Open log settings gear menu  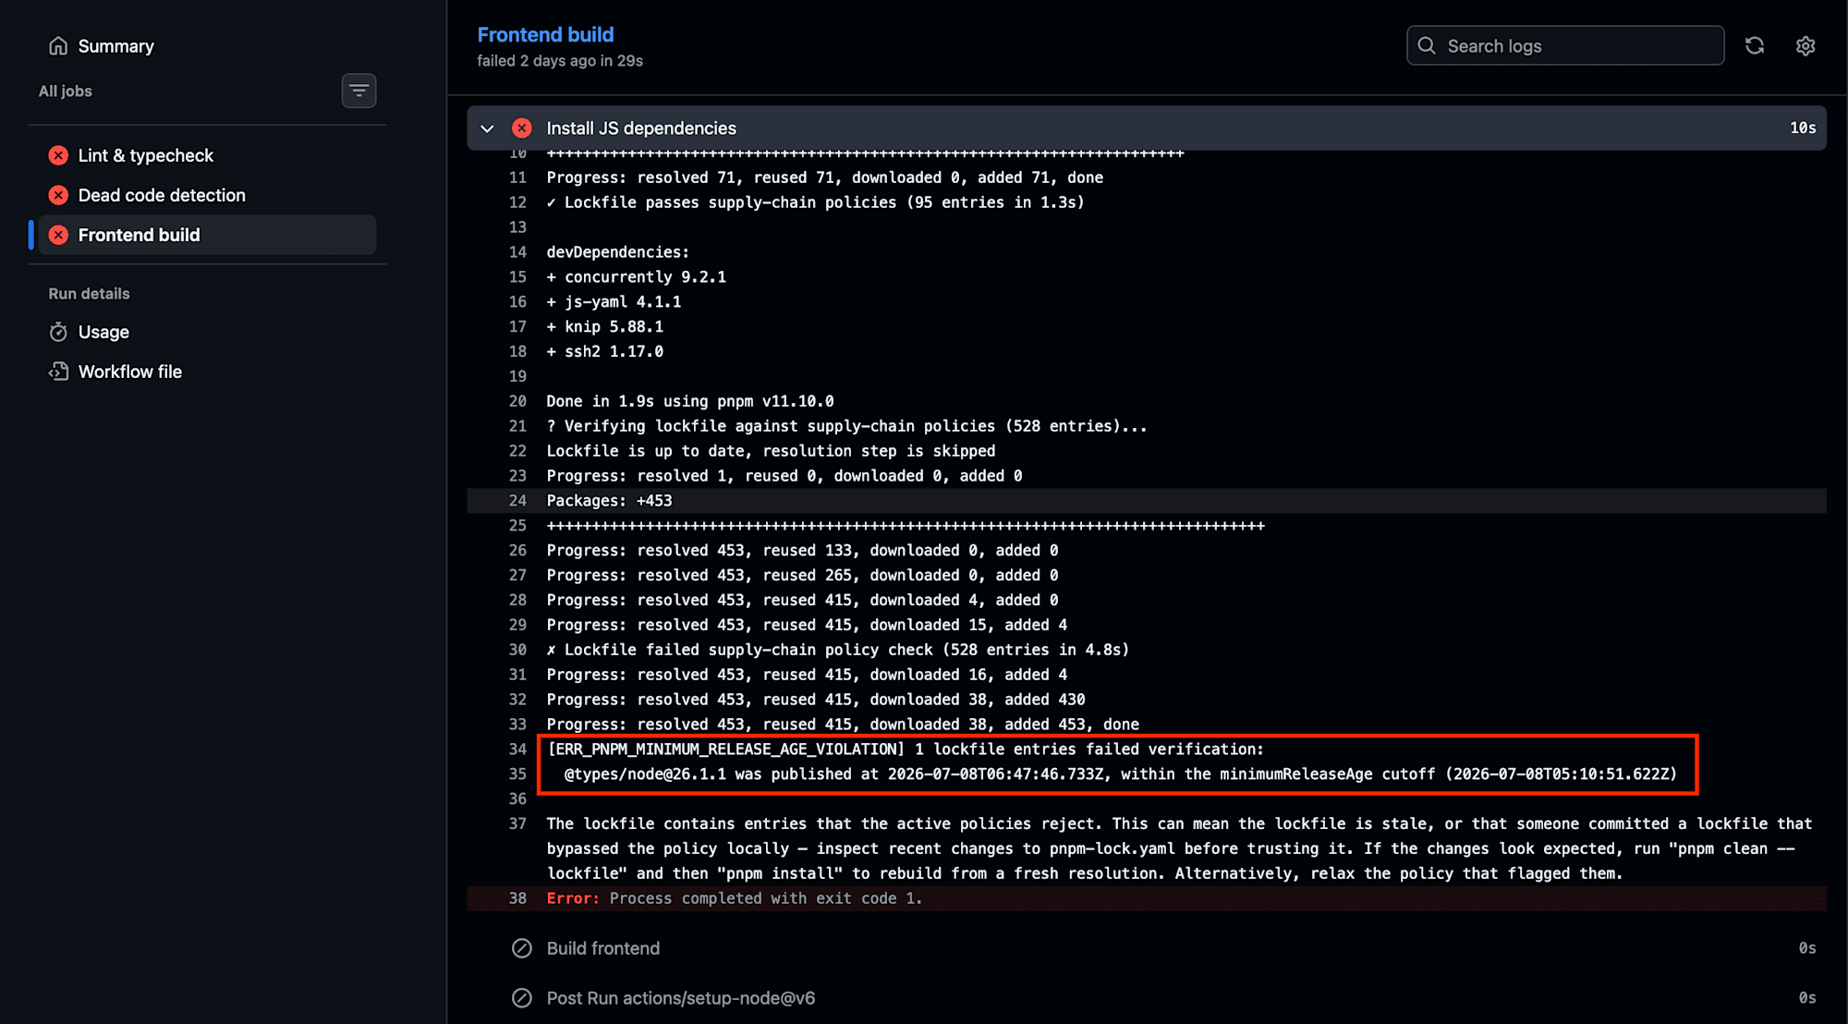pos(1805,45)
